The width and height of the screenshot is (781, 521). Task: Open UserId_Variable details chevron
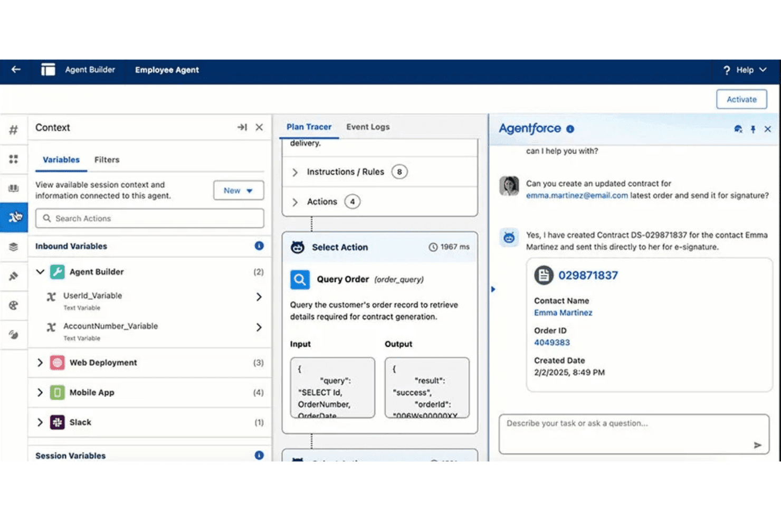coord(259,297)
